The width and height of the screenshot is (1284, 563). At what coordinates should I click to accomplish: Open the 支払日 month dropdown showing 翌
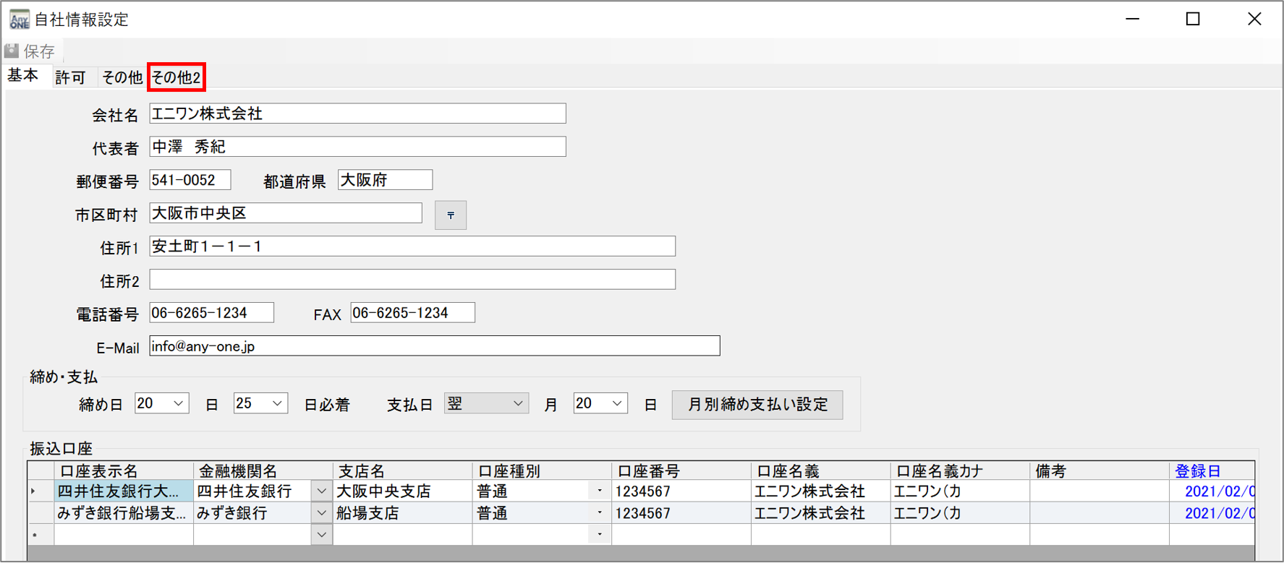517,403
